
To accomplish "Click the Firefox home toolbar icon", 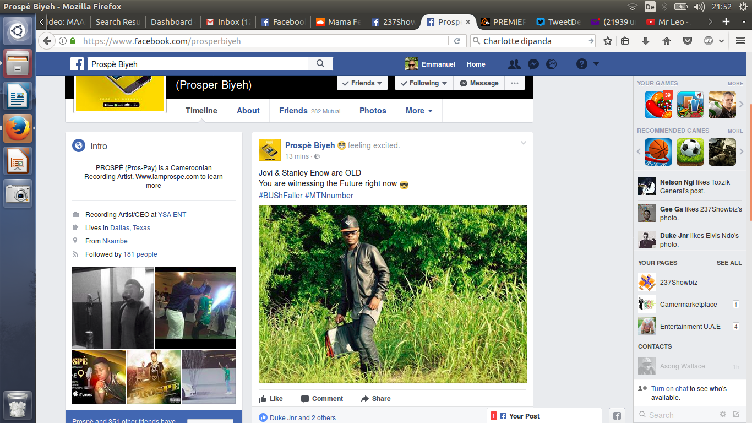I will (x=666, y=41).
